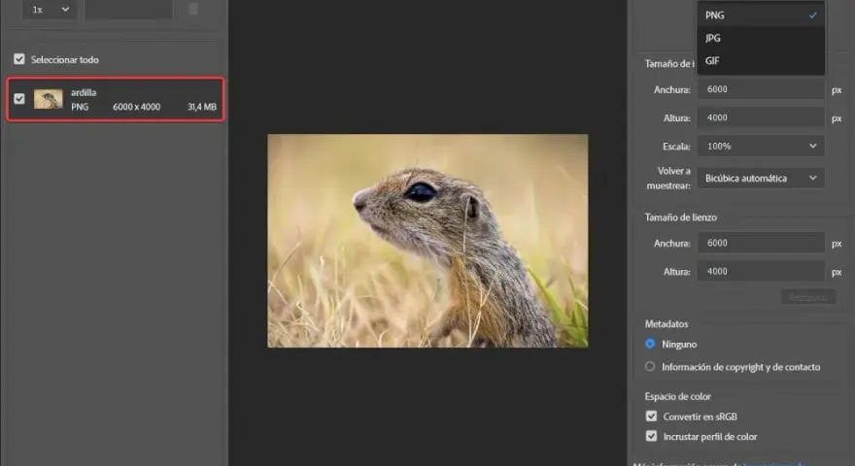855x466 pixels.
Task: Click the PNG format label under ardilla
Action: 80,107
